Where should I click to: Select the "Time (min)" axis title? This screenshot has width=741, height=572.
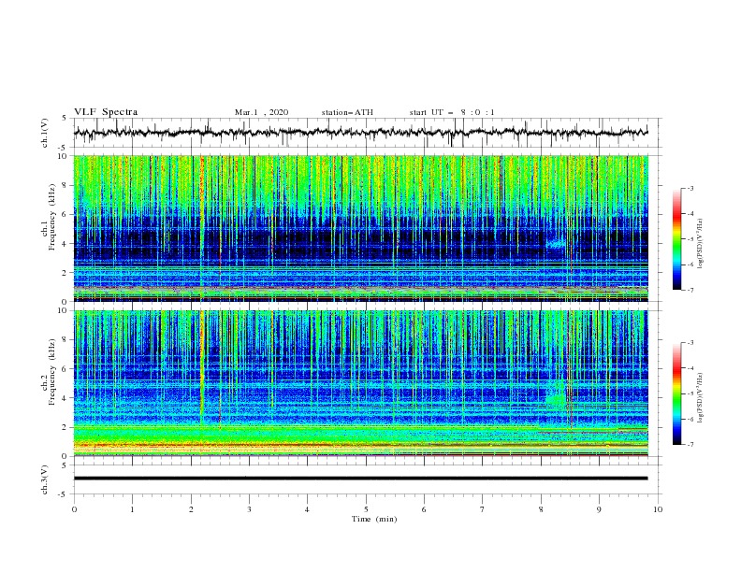[374, 519]
